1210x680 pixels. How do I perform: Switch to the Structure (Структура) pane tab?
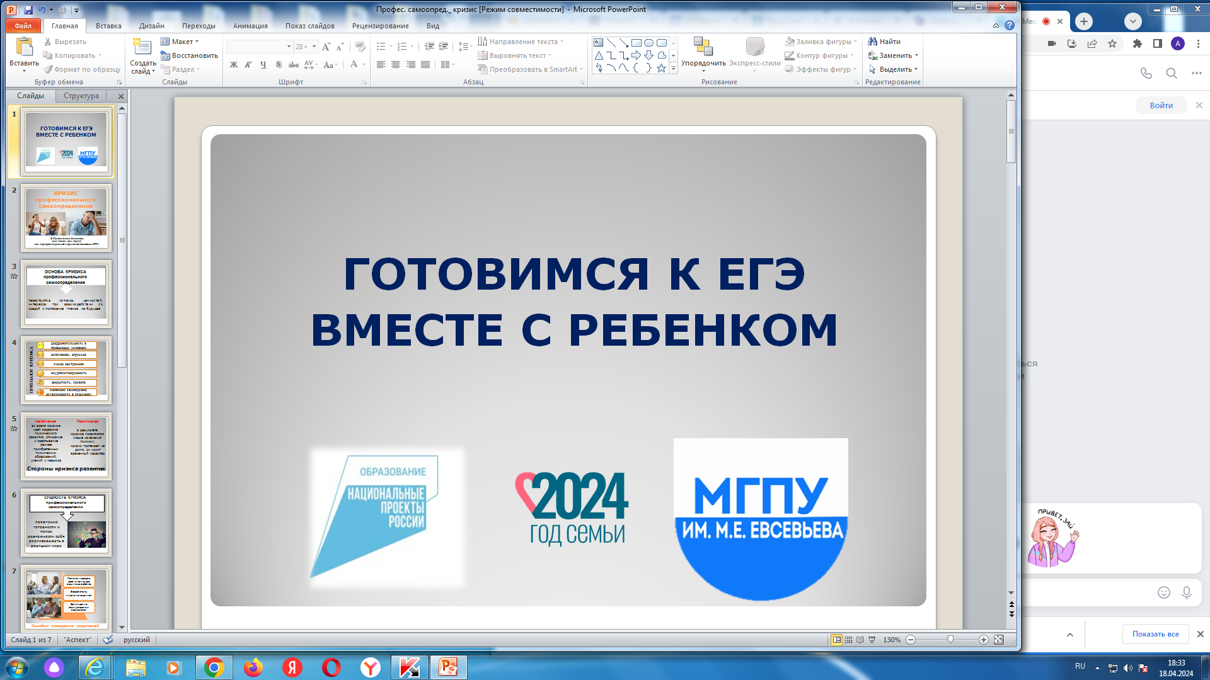tap(81, 96)
